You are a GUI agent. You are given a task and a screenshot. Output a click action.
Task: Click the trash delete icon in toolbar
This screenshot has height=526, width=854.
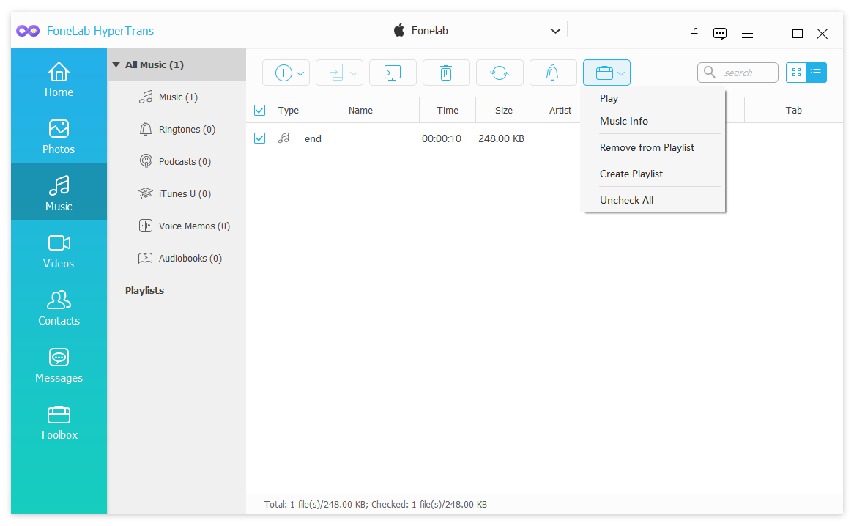[x=445, y=73]
